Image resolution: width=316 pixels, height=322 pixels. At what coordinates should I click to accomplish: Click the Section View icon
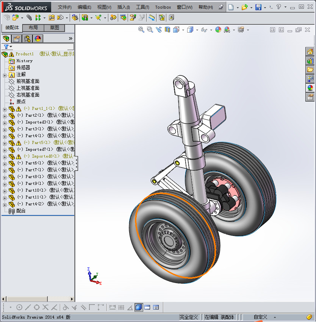[x=167, y=30]
